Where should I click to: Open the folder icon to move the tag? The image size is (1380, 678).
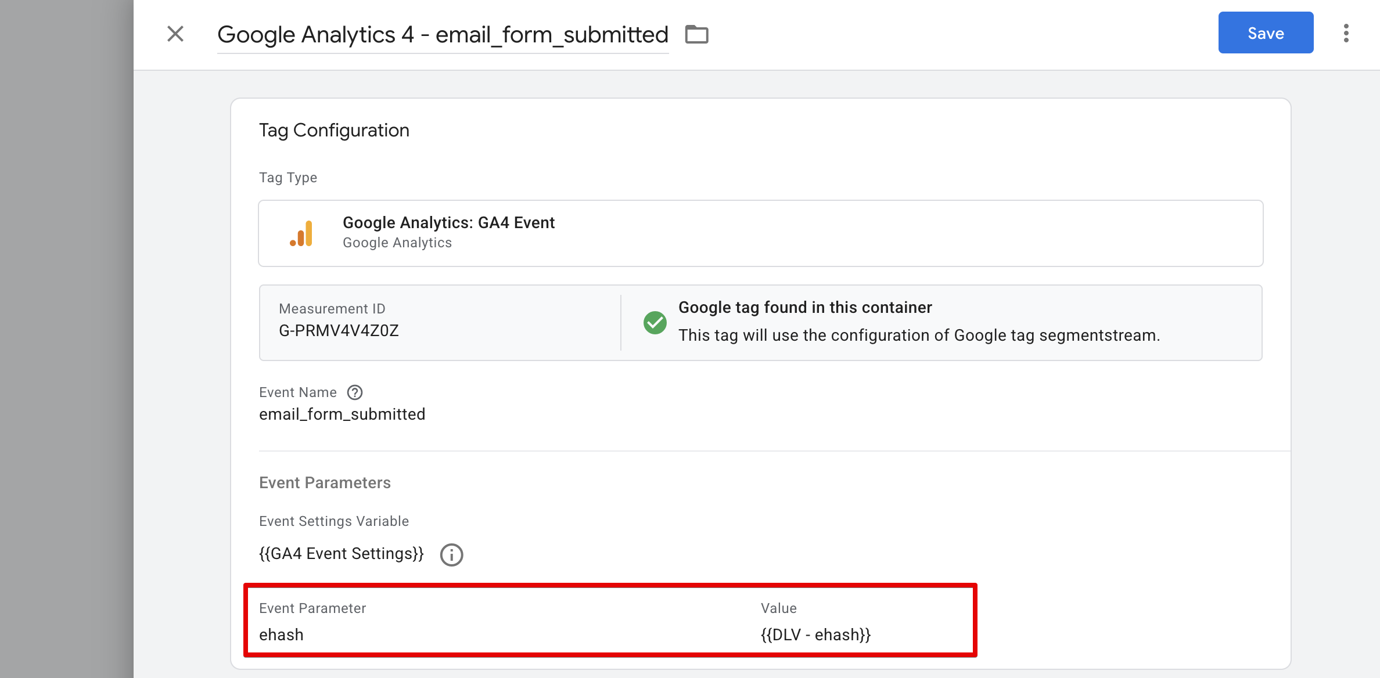point(697,34)
